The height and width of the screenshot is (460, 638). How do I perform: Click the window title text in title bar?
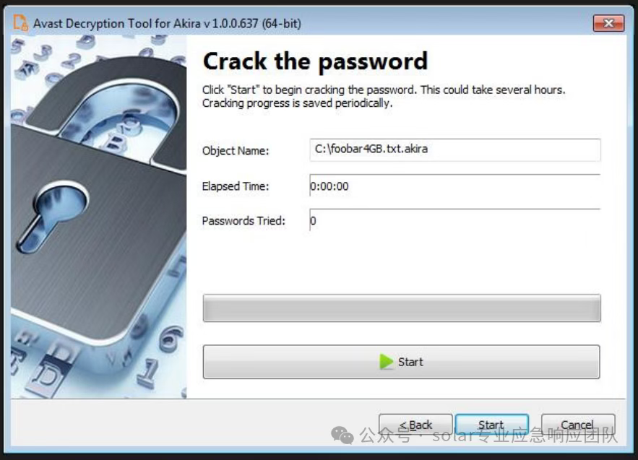click(167, 23)
